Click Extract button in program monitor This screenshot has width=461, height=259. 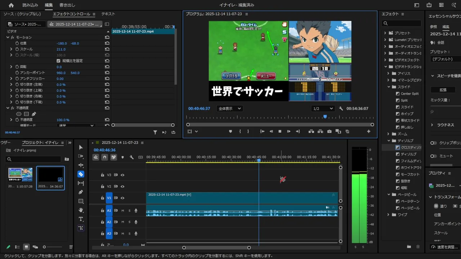(320, 132)
